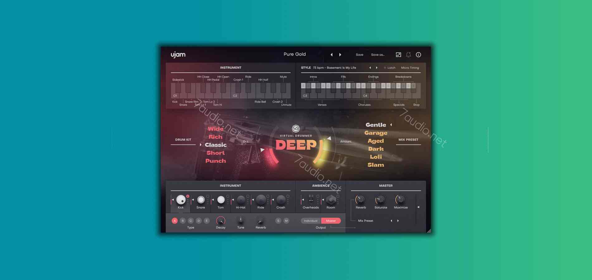Click the ujam logo

178,54
